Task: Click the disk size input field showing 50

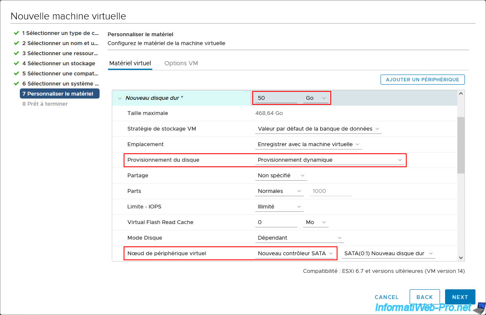Action: (276, 98)
